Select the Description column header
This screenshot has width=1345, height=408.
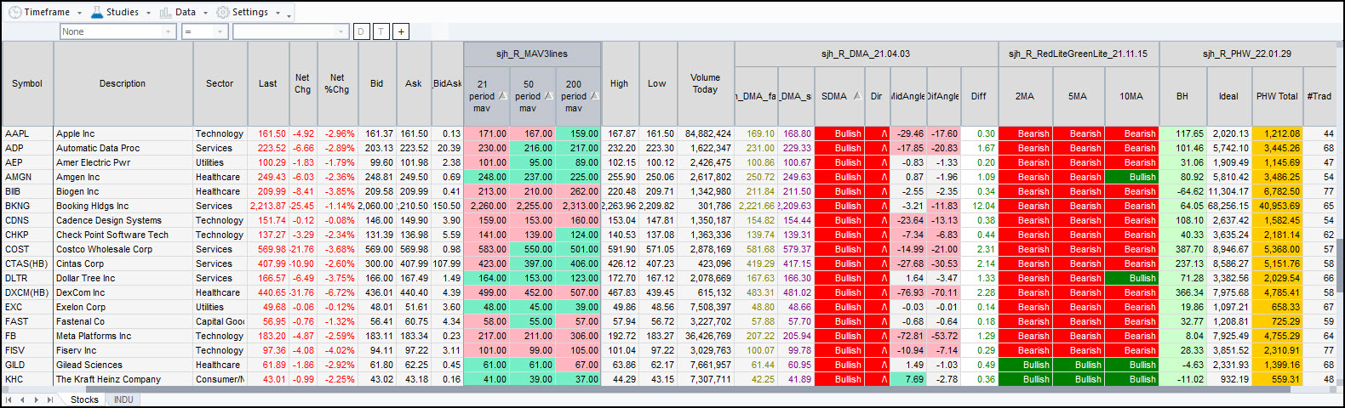pyautogui.click(x=123, y=83)
